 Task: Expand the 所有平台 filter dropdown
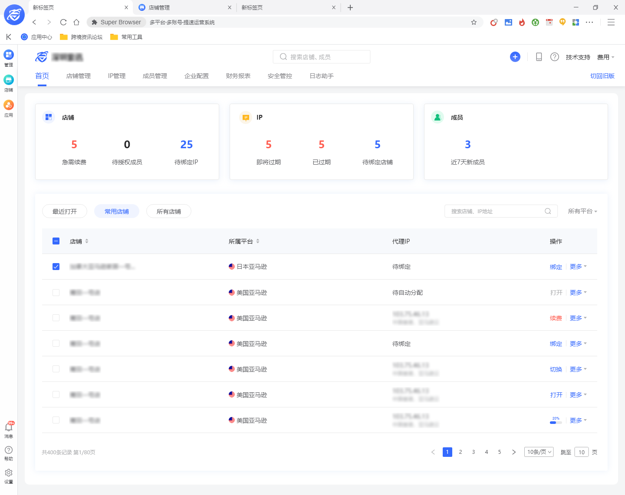tap(582, 211)
